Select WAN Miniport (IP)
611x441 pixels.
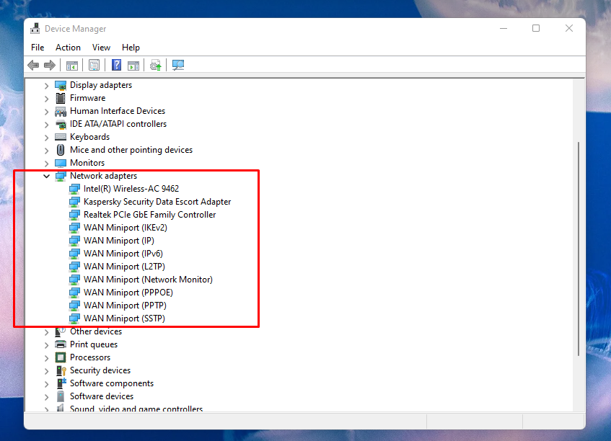tap(119, 241)
